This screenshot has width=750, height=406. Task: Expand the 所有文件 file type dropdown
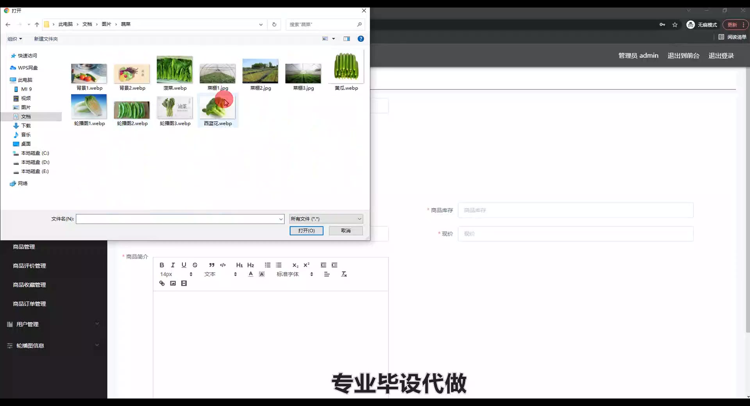pyautogui.click(x=326, y=219)
